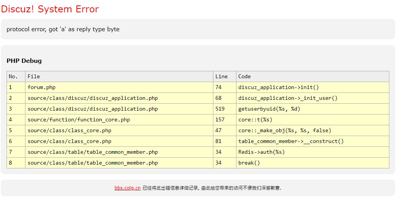Click the "No." column header
This screenshot has height=217, width=409.
tap(16, 77)
